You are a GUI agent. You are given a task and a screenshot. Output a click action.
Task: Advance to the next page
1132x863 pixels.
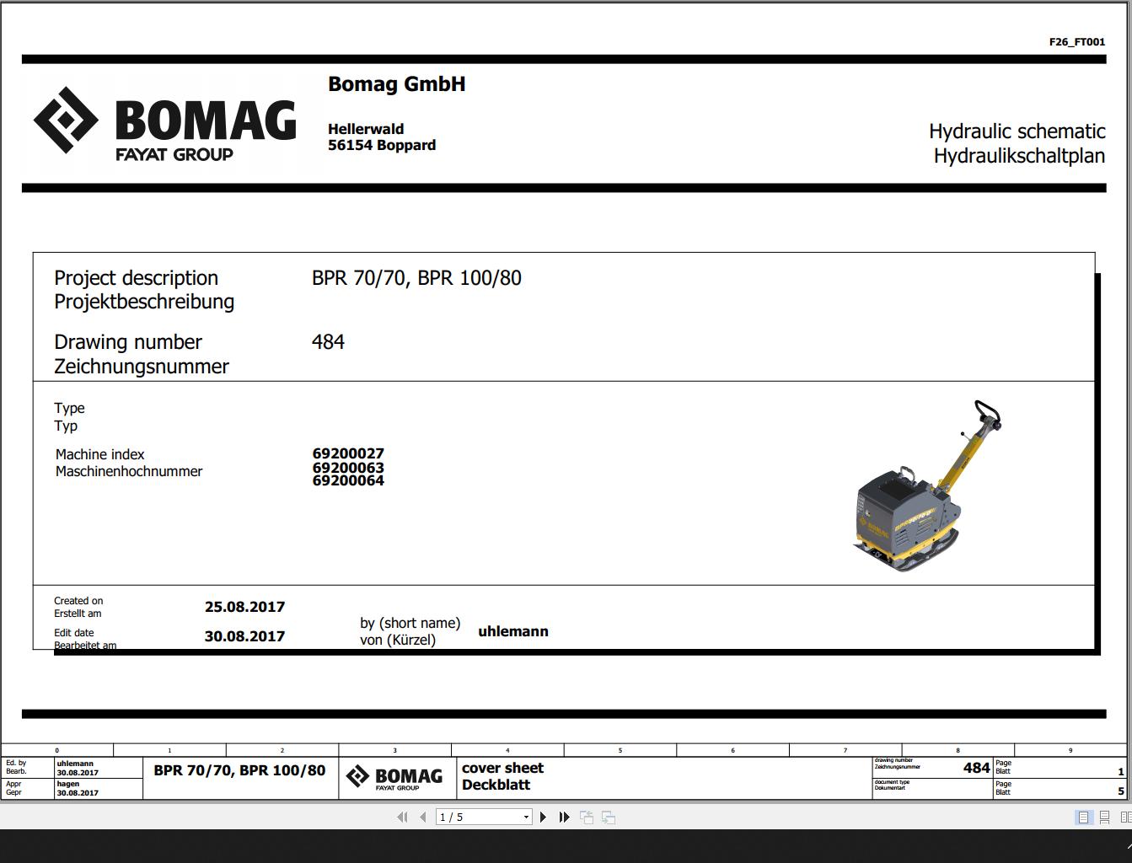point(542,817)
